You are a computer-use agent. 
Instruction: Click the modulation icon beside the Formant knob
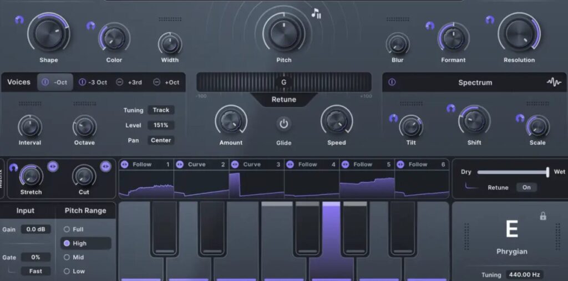[x=429, y=25]
